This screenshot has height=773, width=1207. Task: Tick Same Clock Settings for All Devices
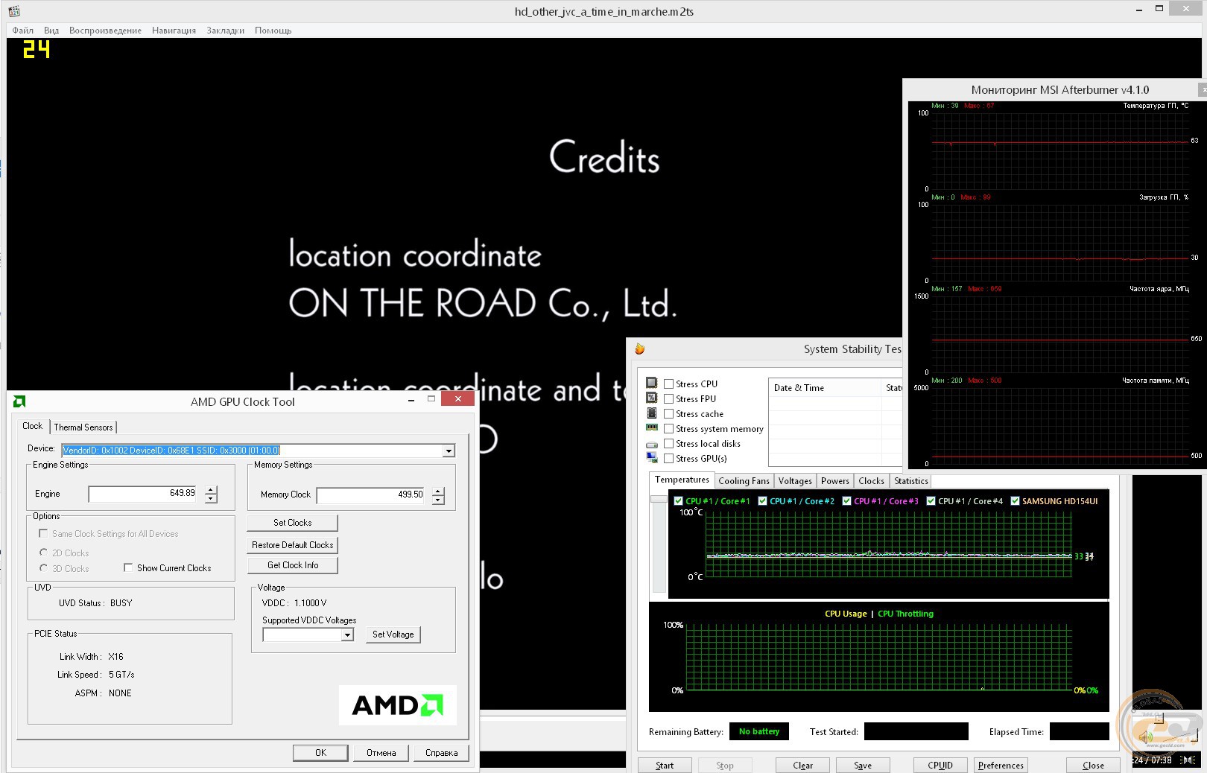43,533
